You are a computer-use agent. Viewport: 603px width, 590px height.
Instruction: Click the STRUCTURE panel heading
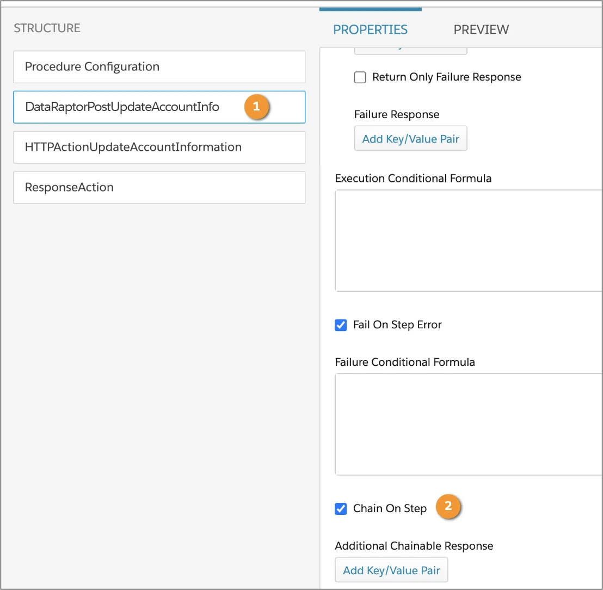pos(47,28)
